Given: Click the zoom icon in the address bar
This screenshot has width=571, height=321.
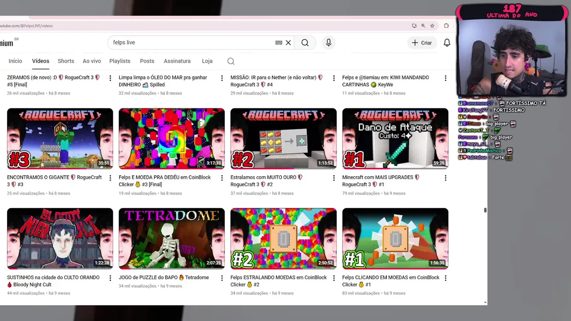Looking at the screenshot, I should [x=423, y=26].
